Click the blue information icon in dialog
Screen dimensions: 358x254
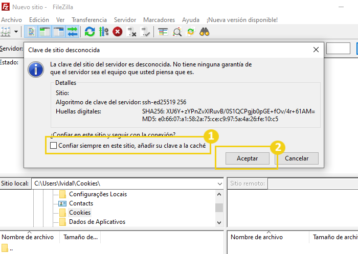point(36,70)
